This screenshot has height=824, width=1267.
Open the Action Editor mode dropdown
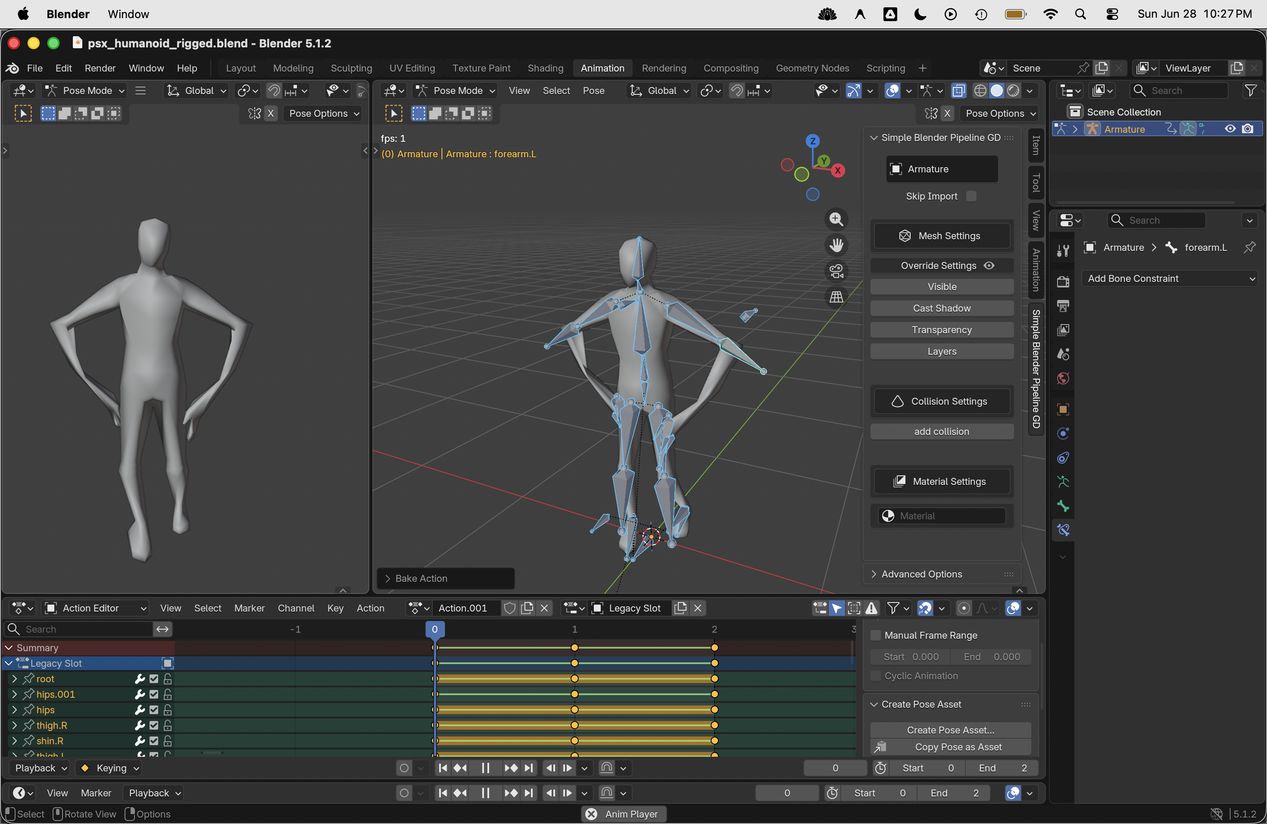[x=96, y=609]
